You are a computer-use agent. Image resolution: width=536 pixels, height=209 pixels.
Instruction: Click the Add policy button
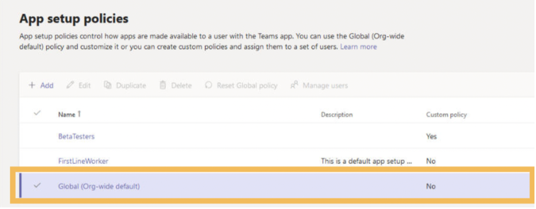click(41, 86)
